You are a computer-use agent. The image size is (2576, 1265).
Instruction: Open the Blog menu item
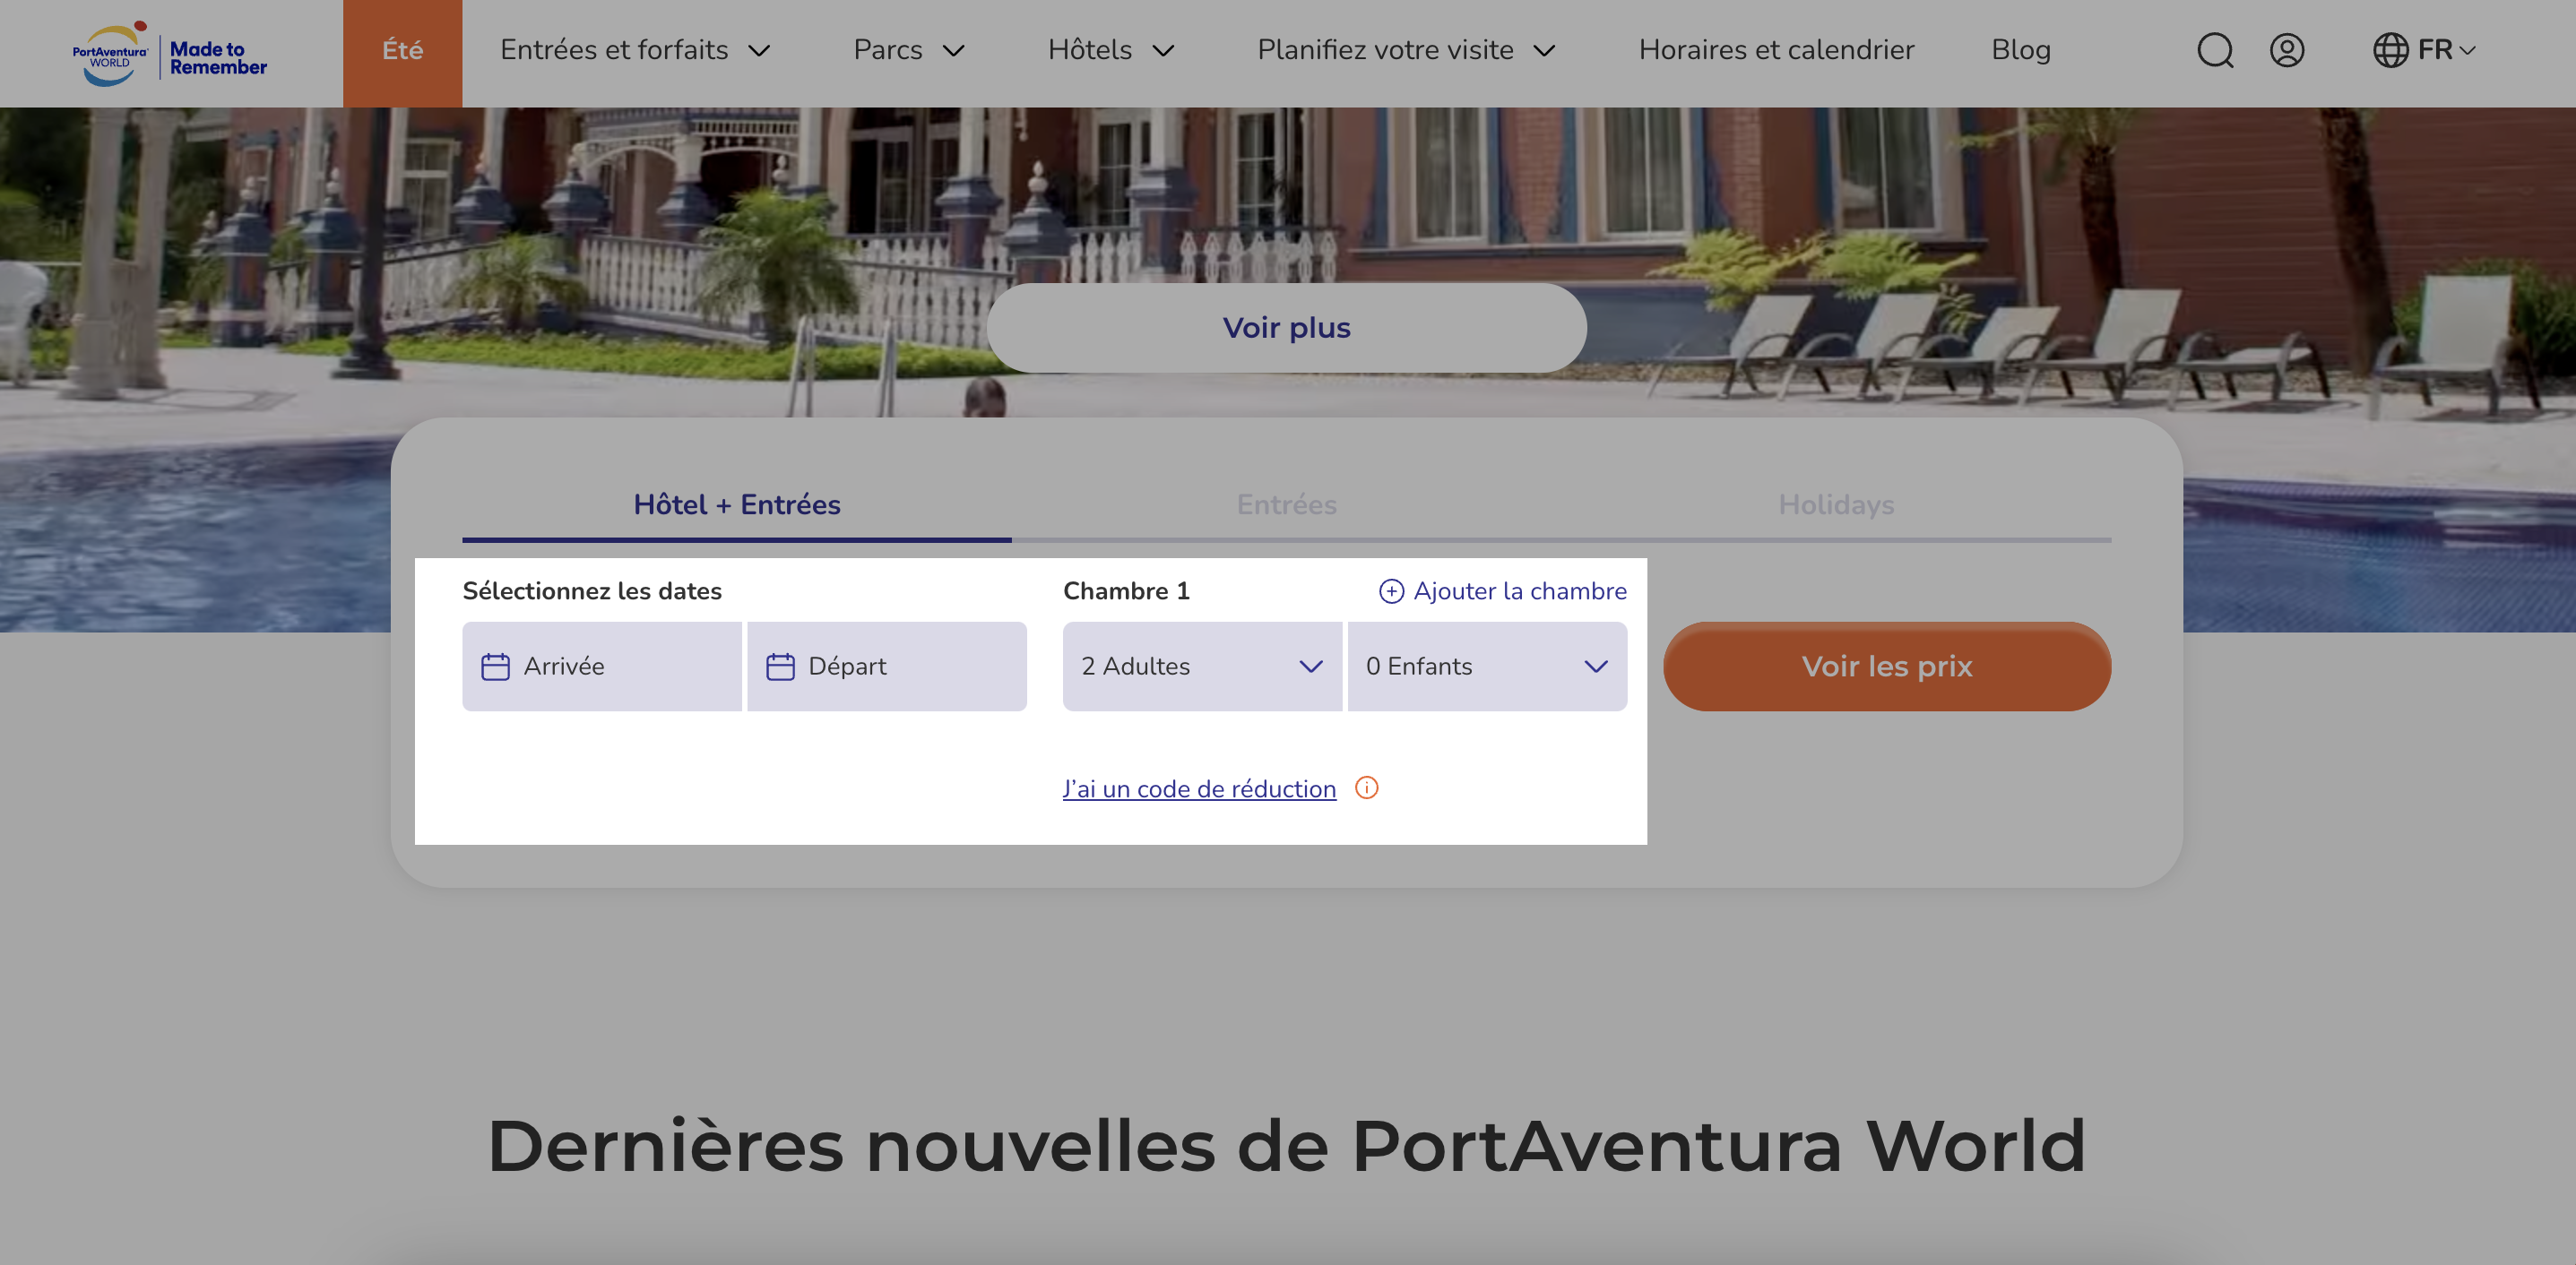click(x=2021, y=50)
